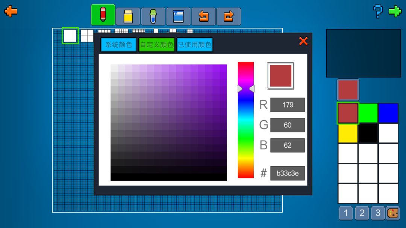Redo the last undone action
406x228 pixels.
click(x=229, y=16)
